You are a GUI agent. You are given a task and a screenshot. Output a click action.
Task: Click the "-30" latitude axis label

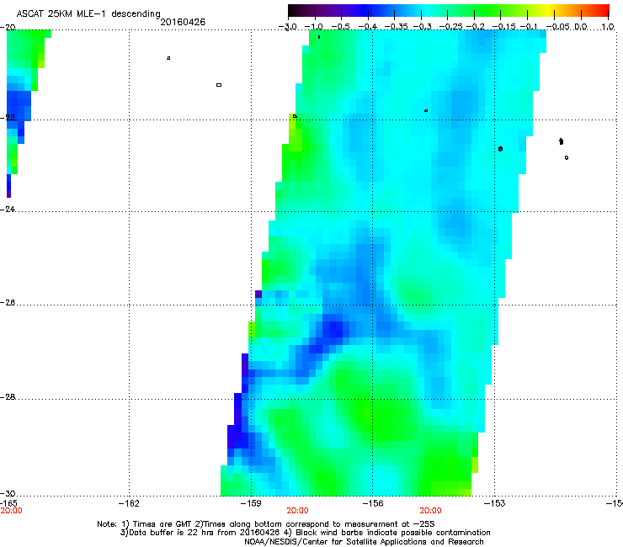8,493
